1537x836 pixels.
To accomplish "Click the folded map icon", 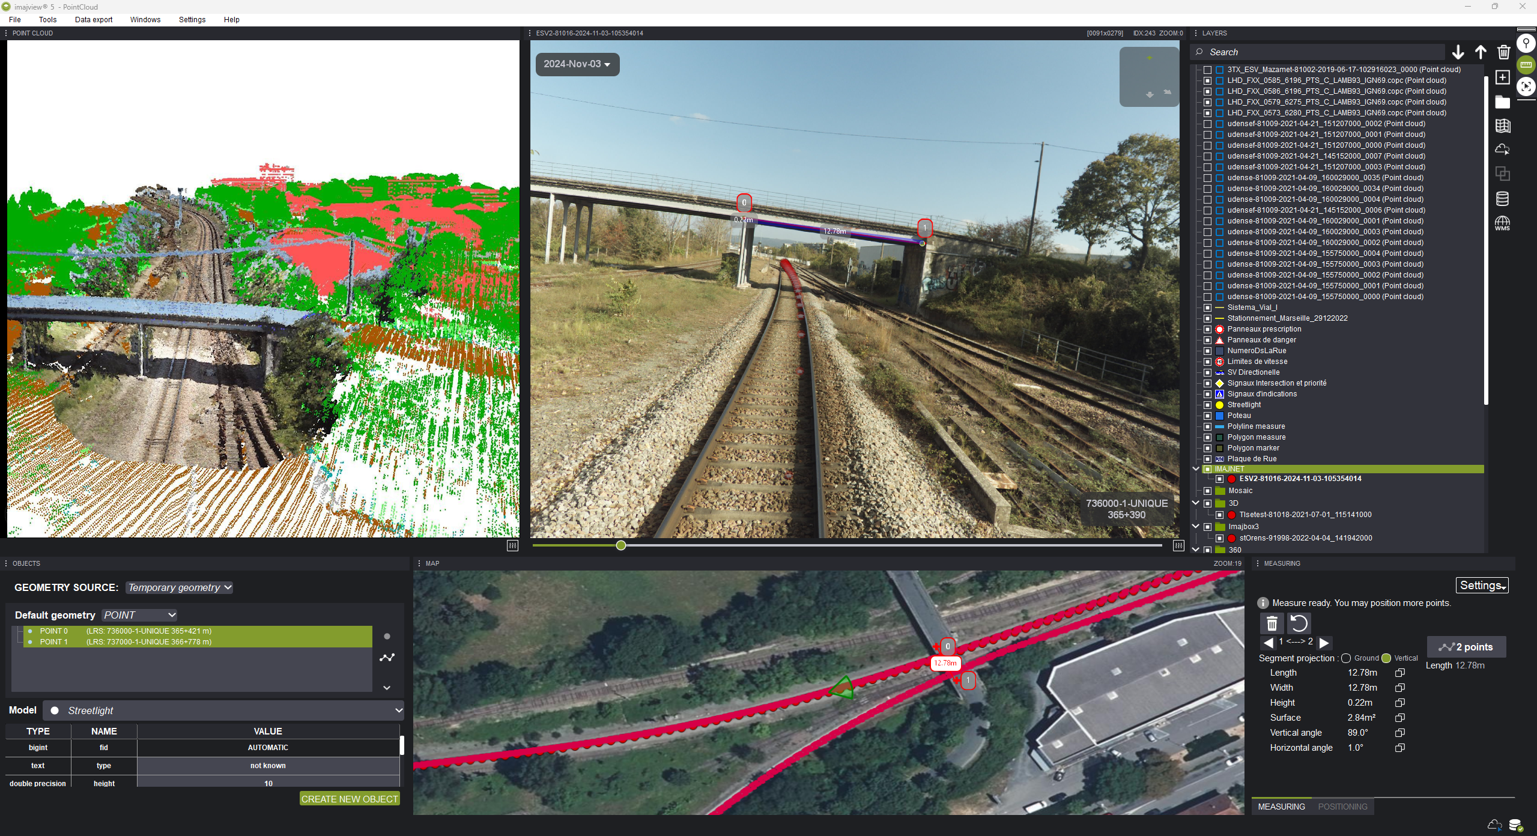I will coord(1502,126).
